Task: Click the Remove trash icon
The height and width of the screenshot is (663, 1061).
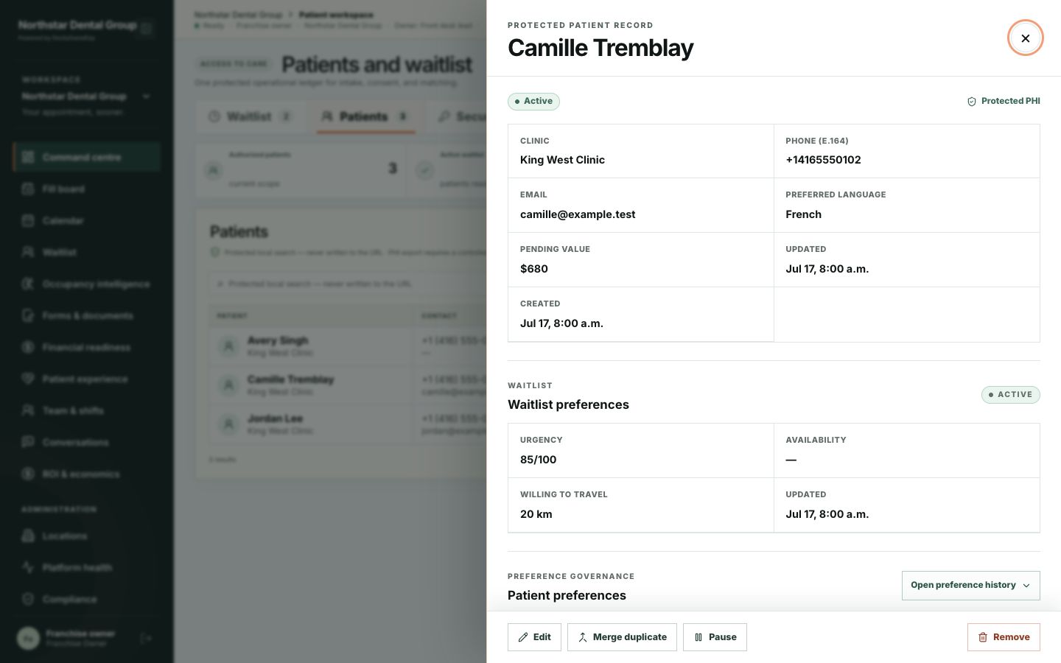Action: tap(983, 637)
